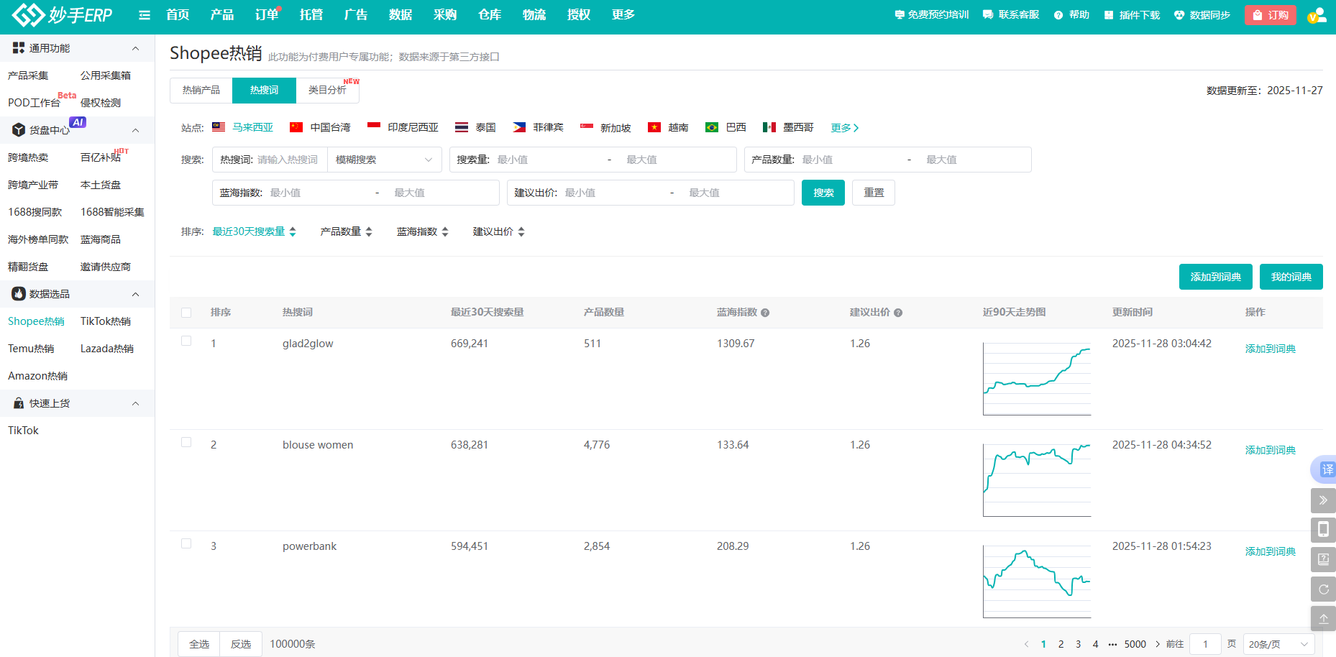Tick the checkbox for glad2glow row
The height and width of the screenshot is (657, 1336).
click(x=186, y=341)
